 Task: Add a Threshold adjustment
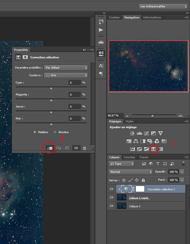(x=147, y=149)
